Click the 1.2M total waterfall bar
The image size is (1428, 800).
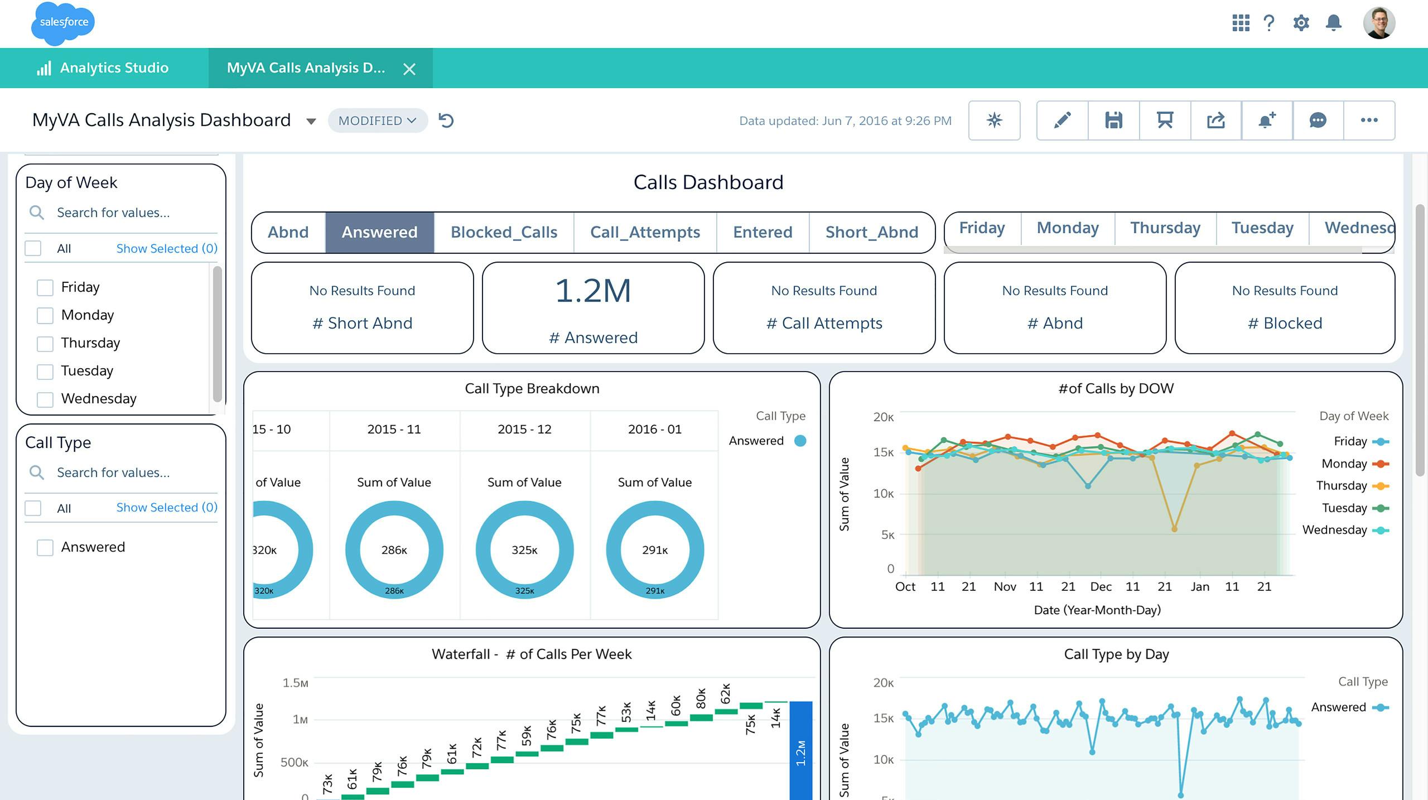800,750
